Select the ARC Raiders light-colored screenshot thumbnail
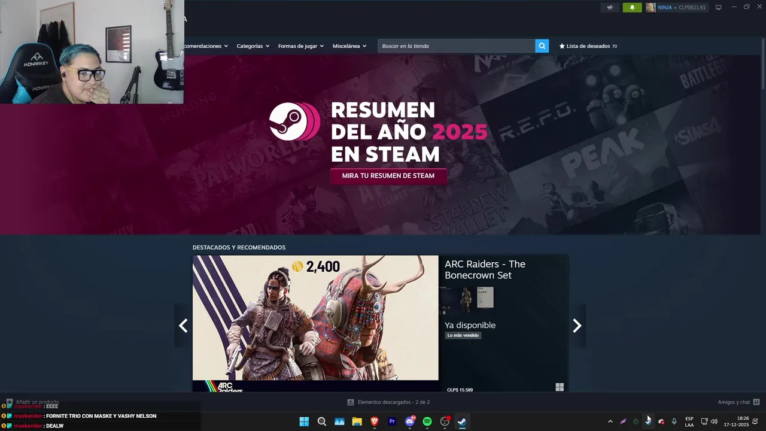Screen dimensions: 766x431 tap(485, 298)
